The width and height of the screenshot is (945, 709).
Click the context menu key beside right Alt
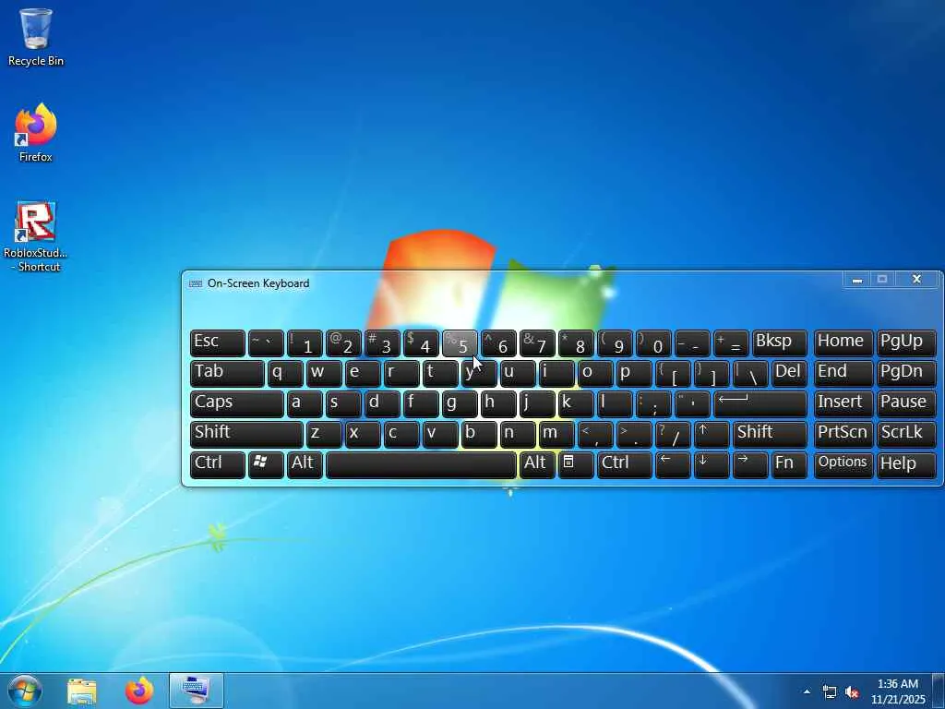click(x=576, y=464)
